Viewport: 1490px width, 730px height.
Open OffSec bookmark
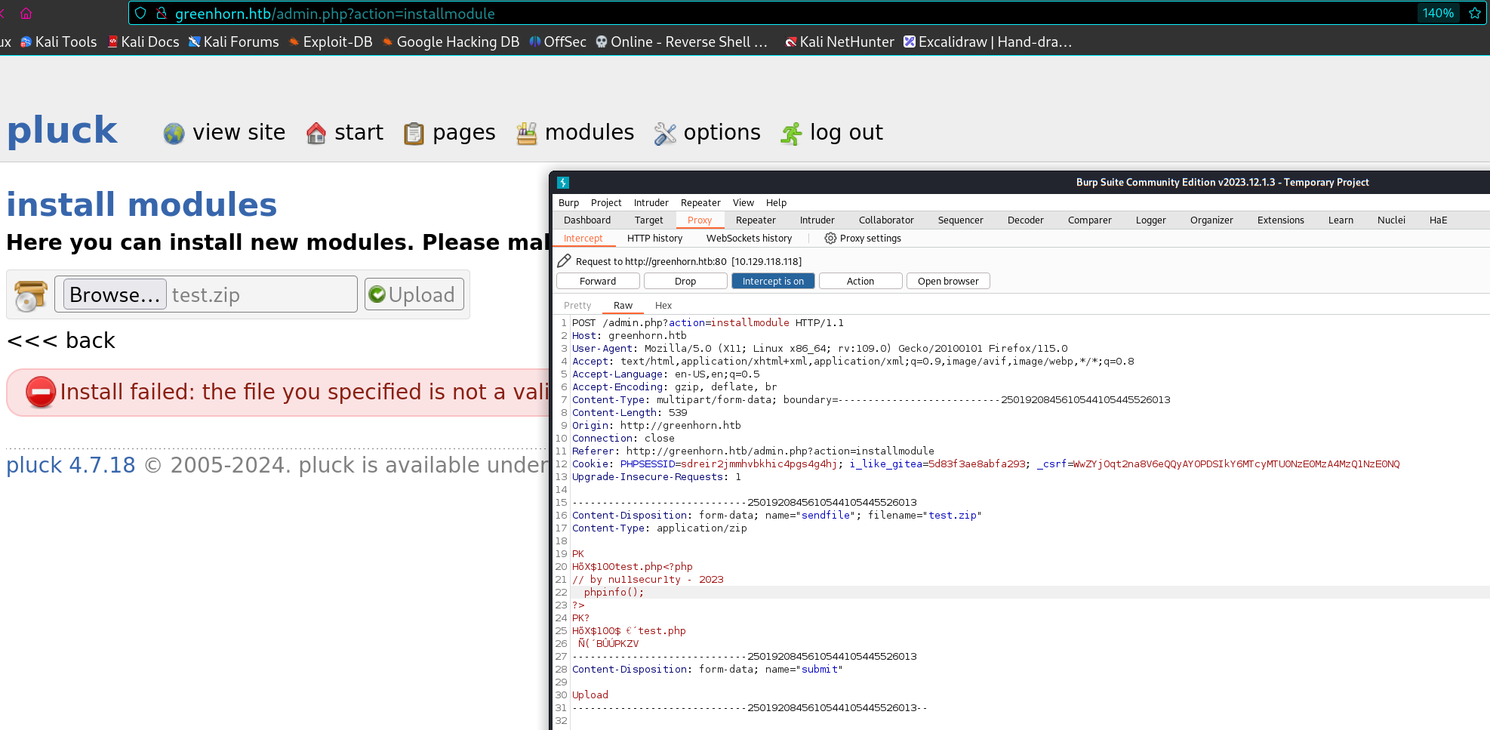click(558, 42)
